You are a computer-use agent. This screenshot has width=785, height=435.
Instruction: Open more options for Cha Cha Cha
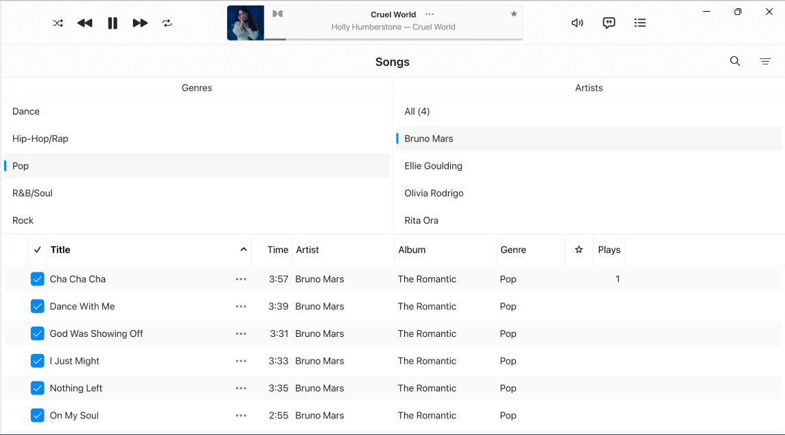coord(242,279)
